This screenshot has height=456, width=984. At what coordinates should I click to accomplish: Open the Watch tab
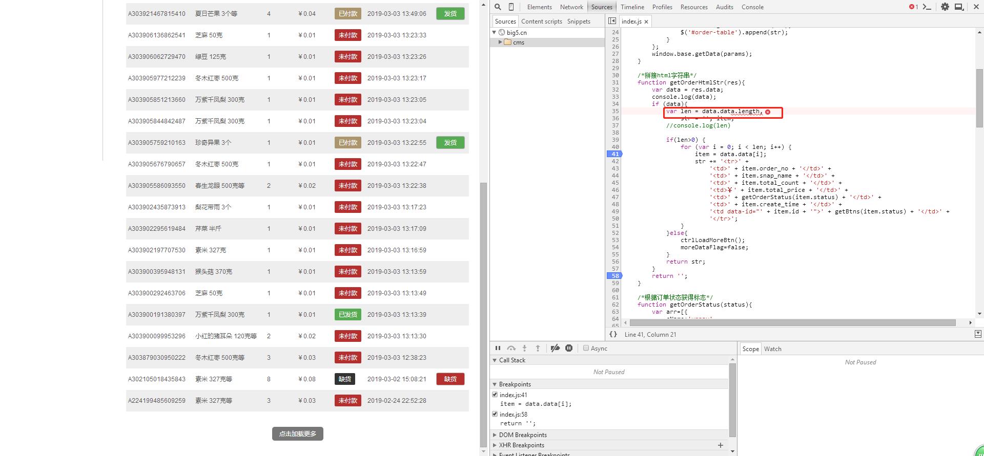click(x=772, y=349)
